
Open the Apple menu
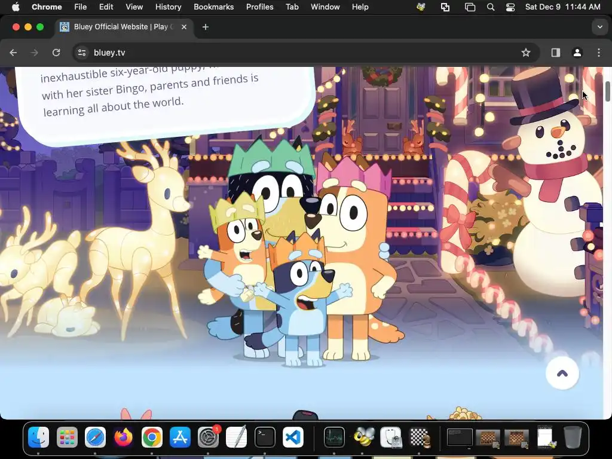click(15, 7)
